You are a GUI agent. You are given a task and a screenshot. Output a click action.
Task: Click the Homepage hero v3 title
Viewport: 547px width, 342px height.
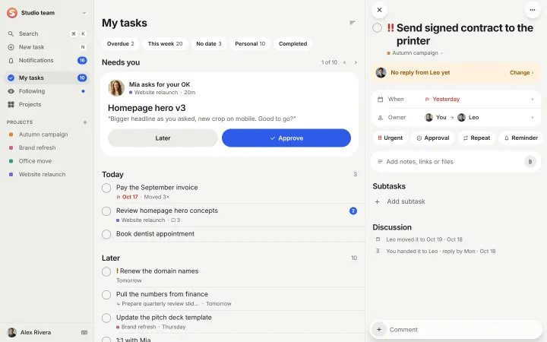click(x=147, y=108)
